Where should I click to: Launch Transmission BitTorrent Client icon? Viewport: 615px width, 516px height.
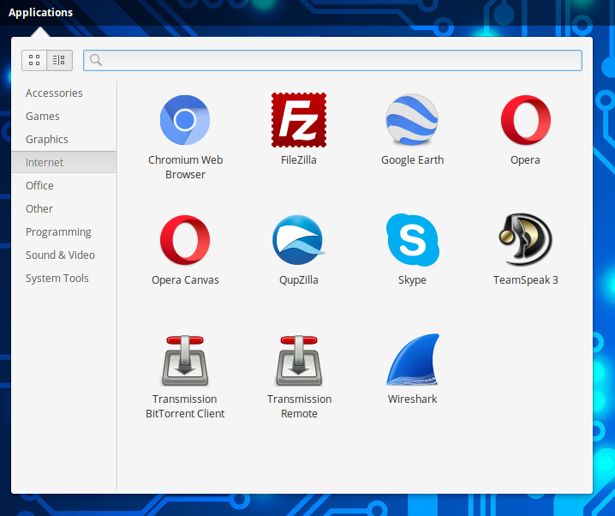(x=185, y=361)
